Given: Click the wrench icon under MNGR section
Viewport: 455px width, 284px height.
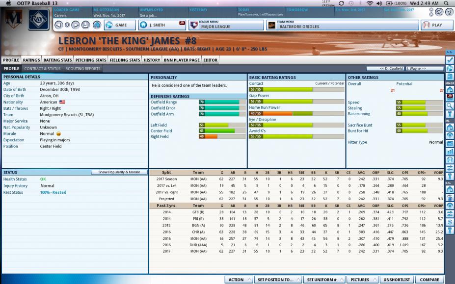Looking at the screenshot, I should click(450, 114).
